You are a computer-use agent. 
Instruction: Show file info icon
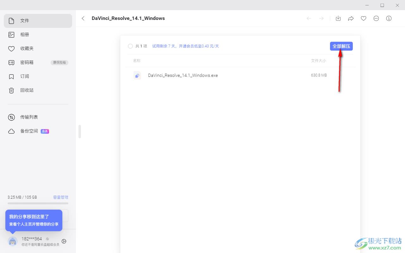pos(389,18)
